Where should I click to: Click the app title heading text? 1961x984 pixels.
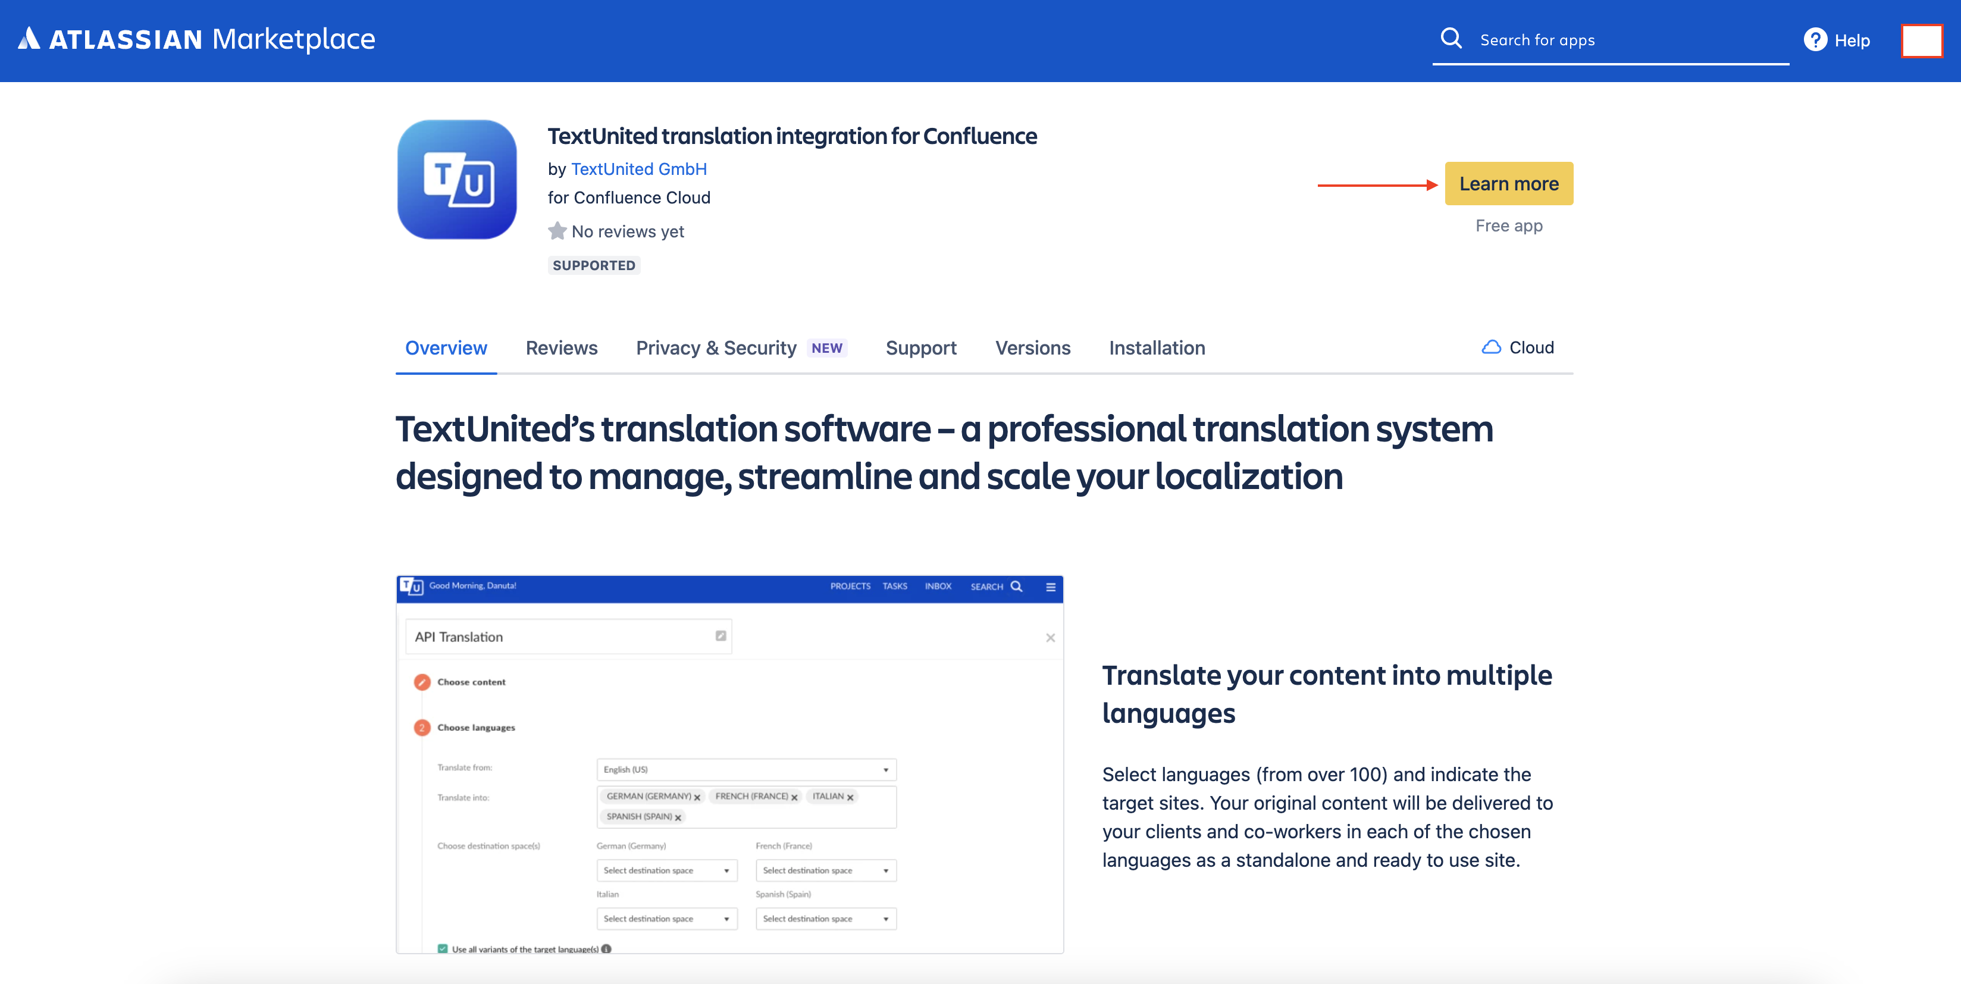tap(792, 136)
